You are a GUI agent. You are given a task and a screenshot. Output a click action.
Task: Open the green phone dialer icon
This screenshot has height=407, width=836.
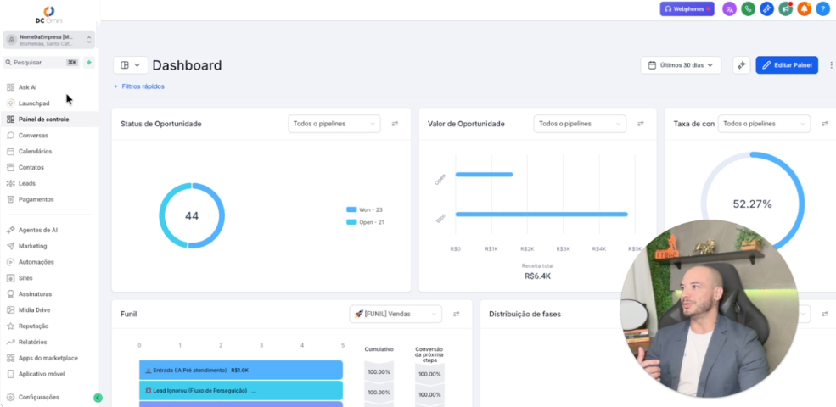pyautogui.click(x=748, y=9)
